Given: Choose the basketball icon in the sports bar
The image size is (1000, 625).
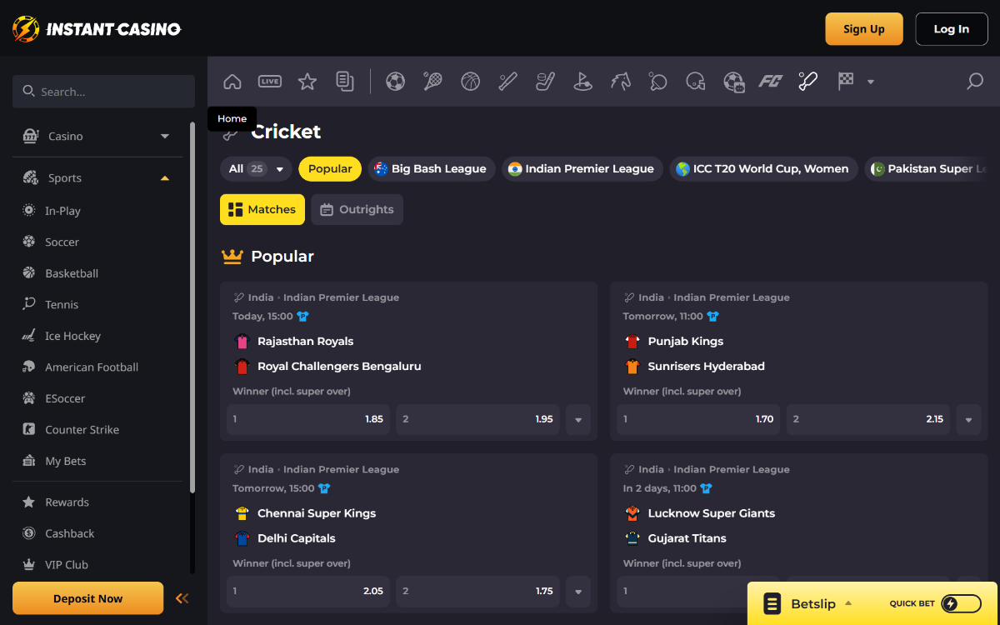Looking at the screenshot, I should [470, 82].
